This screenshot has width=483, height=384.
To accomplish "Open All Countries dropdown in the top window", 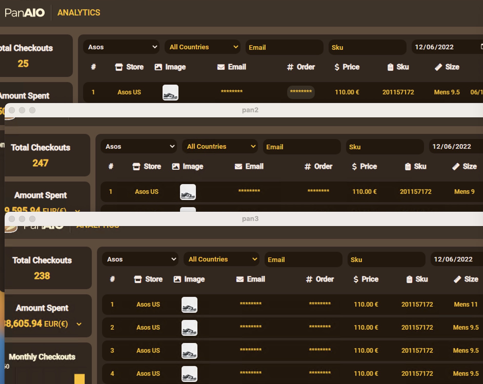I will pos(203,47).
